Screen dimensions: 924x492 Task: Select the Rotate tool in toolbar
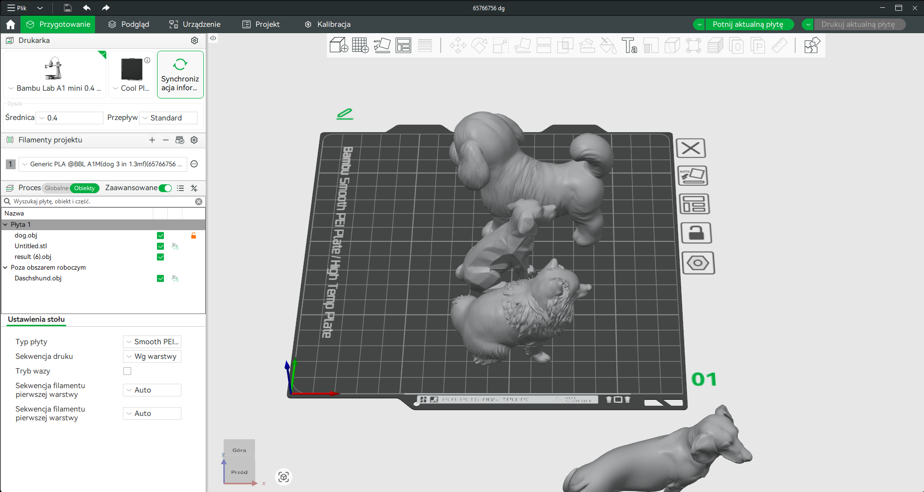(479, 45)
